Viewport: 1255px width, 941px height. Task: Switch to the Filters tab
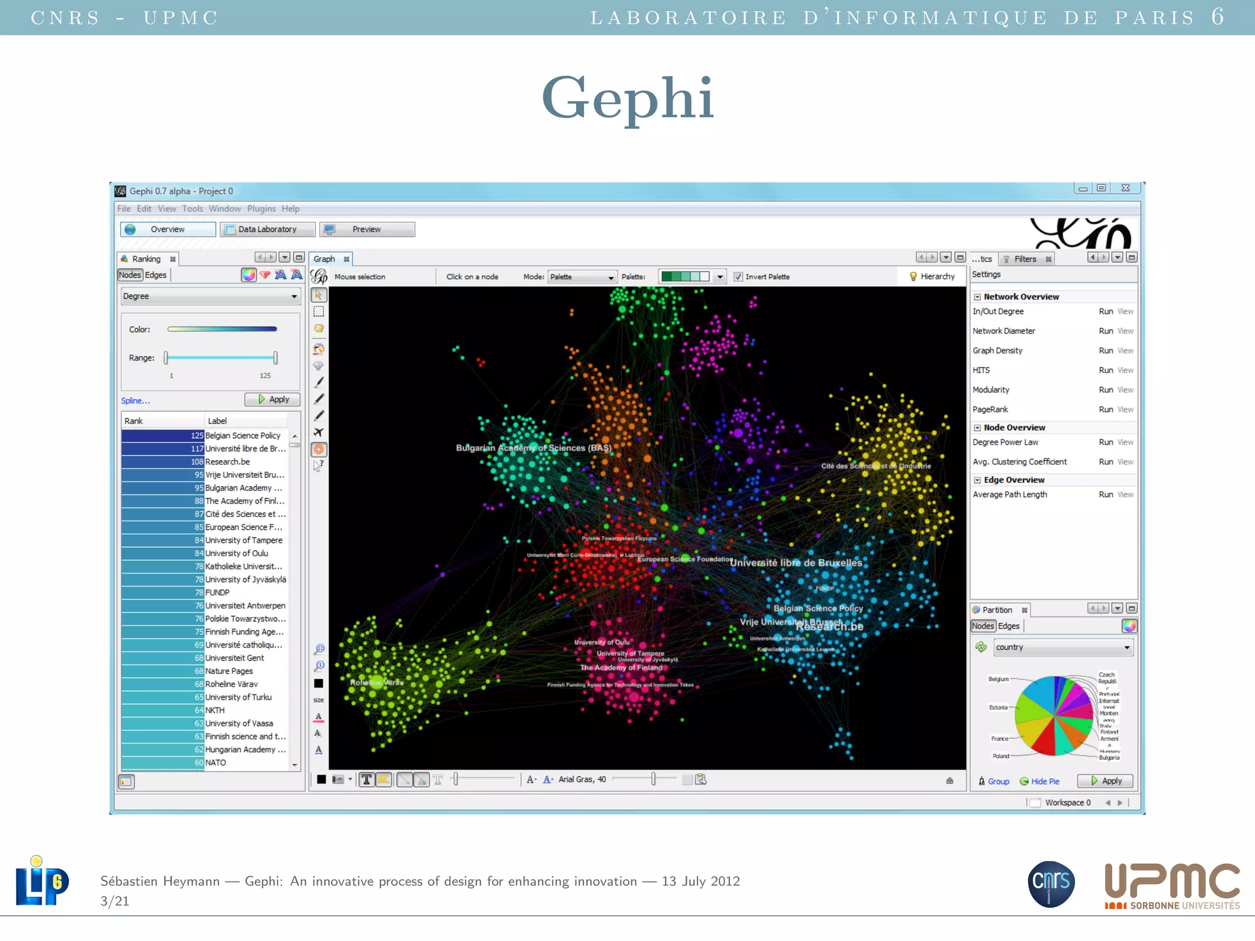(x=1025, y=259)
